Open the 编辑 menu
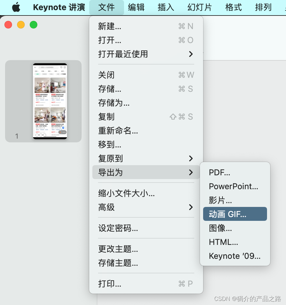Screen dimensions: 286x305 (x=136, y=7)
